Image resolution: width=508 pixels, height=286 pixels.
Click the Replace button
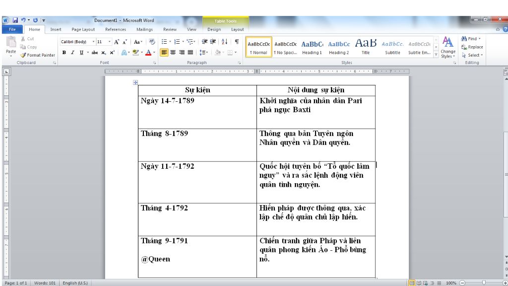pyautogui.click(x=472, y=47)
